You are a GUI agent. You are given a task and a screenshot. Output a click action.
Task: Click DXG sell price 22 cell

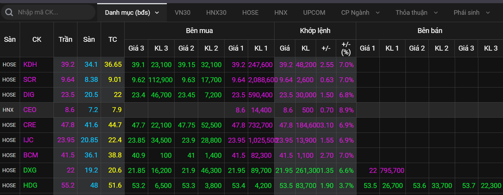click(373, 170)
